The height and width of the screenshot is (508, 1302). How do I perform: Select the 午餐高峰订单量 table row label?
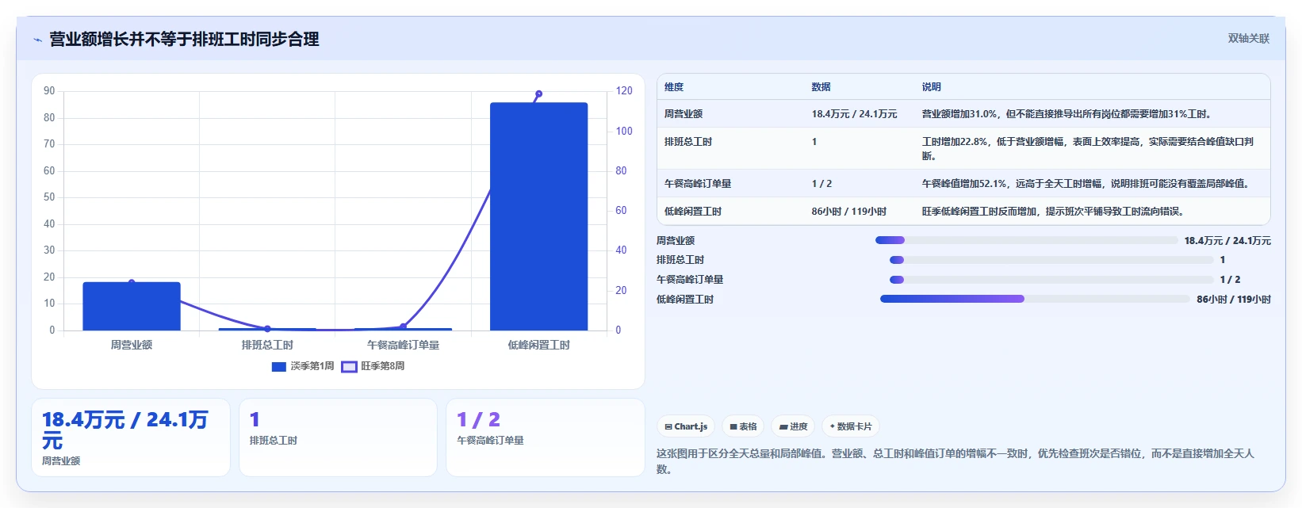698,184
